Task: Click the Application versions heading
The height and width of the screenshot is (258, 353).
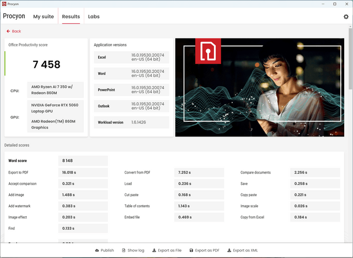Action: tap(110, 45)
